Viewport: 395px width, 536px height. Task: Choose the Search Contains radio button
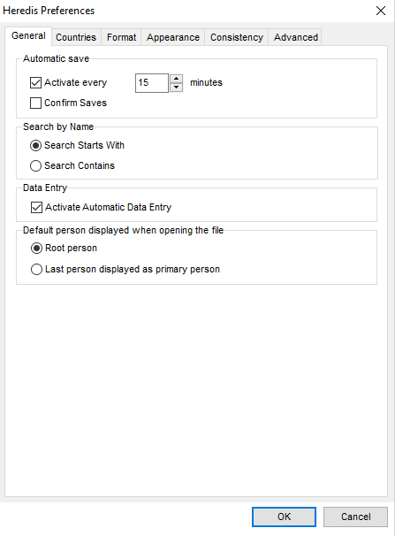point(36,165)
